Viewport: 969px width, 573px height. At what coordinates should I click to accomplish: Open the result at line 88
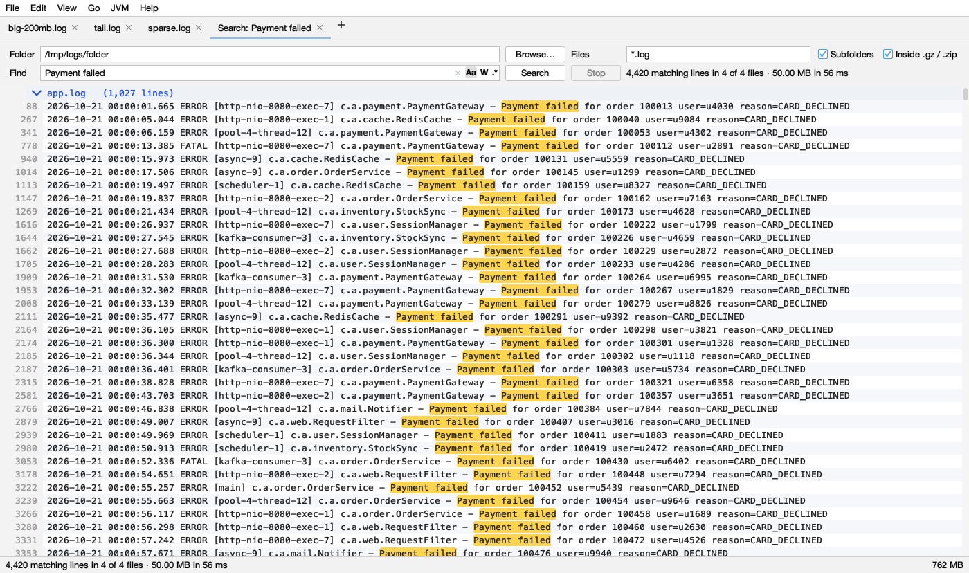[482, 107]
